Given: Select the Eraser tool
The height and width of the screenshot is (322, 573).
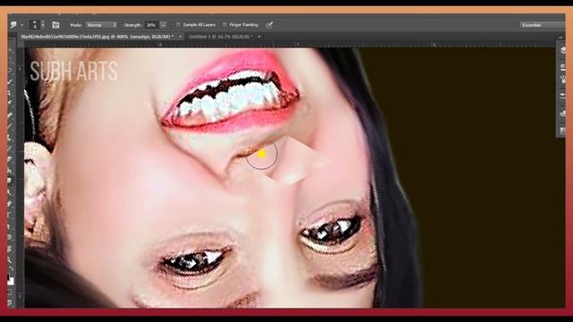Looking at the screenshot, I should (x=11, y=159).
